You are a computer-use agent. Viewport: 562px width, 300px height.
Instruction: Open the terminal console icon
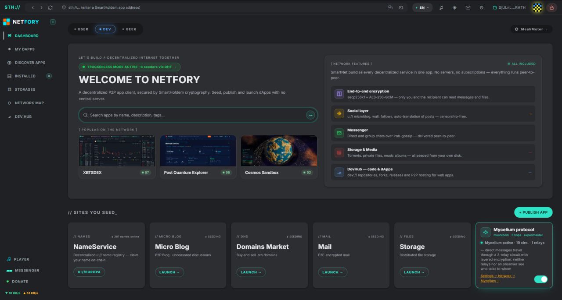click(401, 7)
